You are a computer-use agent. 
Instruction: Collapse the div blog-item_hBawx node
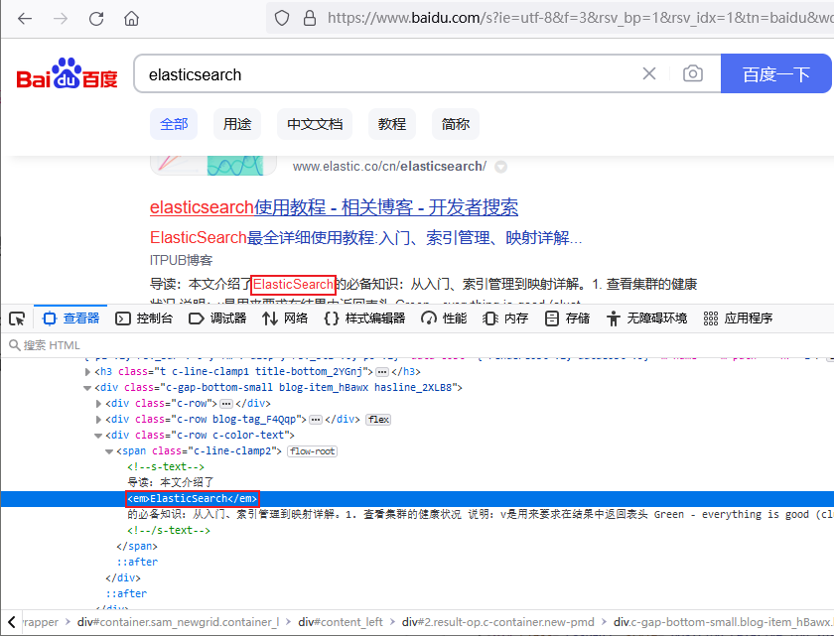click(87, 388)
